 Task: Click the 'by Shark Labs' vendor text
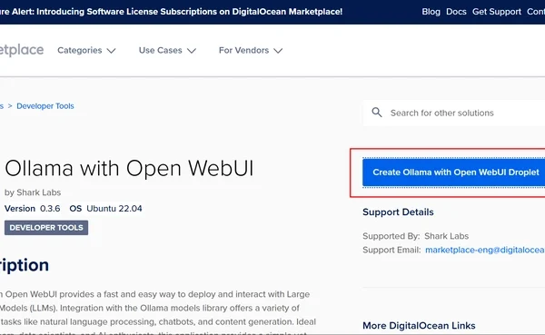(33, 192)
